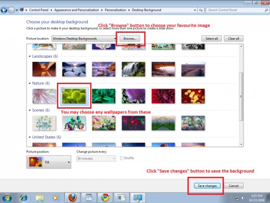Open Internet Explorer taskbar icon
This screenshot has width=270, height=203.
[23, 198]
